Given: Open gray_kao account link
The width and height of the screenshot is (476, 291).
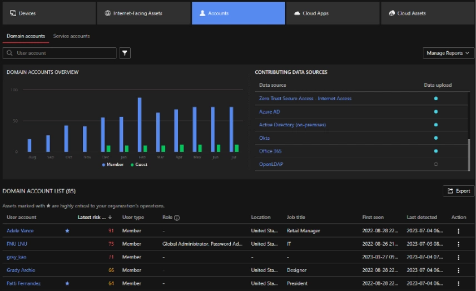Looking at the screenshot, I should pos(16,257).
